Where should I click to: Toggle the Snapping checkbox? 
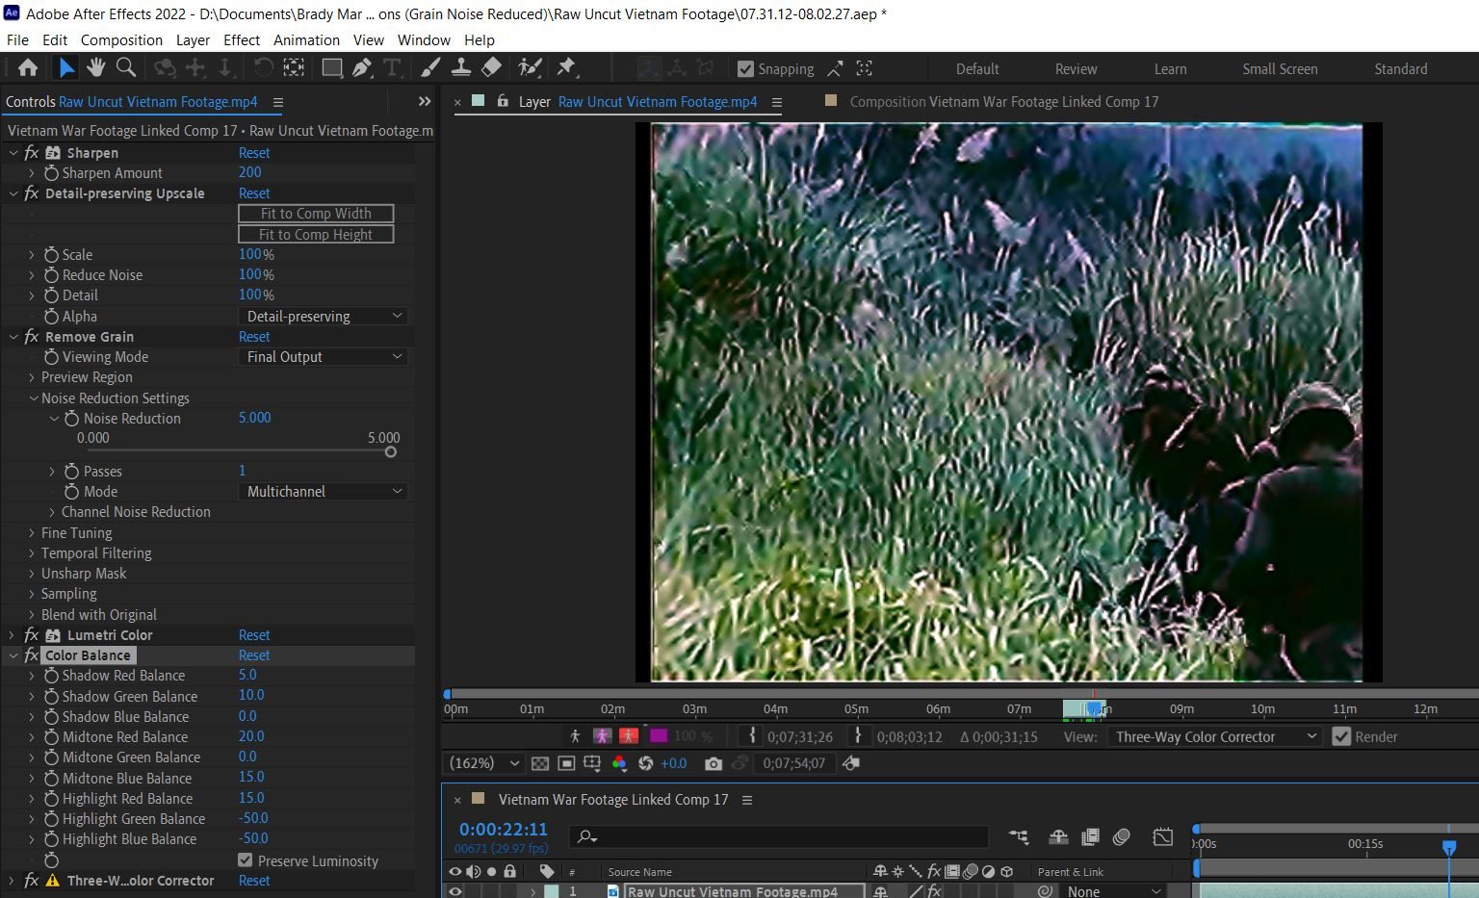745,69
